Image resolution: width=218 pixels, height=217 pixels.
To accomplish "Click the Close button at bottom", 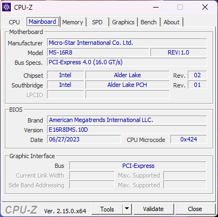I will coord(195,209).
